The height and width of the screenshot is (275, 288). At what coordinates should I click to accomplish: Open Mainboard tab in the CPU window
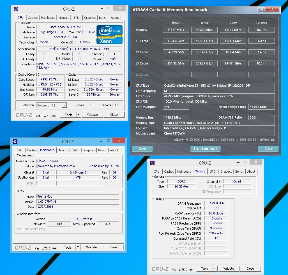click(x=48, y=18)
